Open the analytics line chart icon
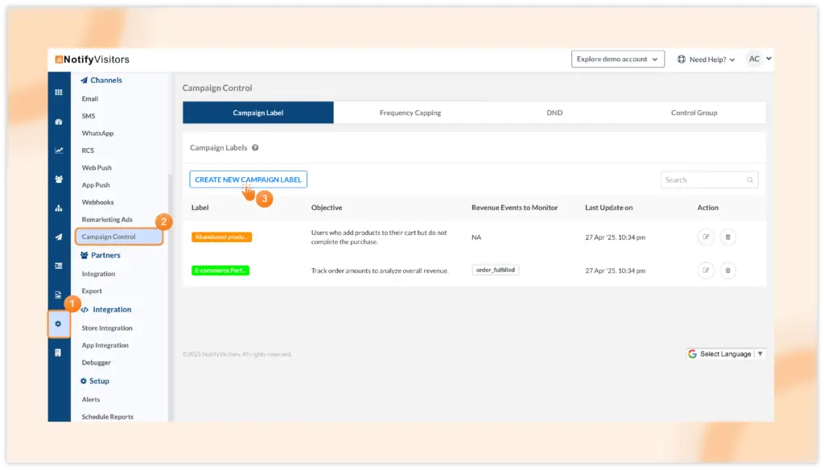 (x=58, y=150)
